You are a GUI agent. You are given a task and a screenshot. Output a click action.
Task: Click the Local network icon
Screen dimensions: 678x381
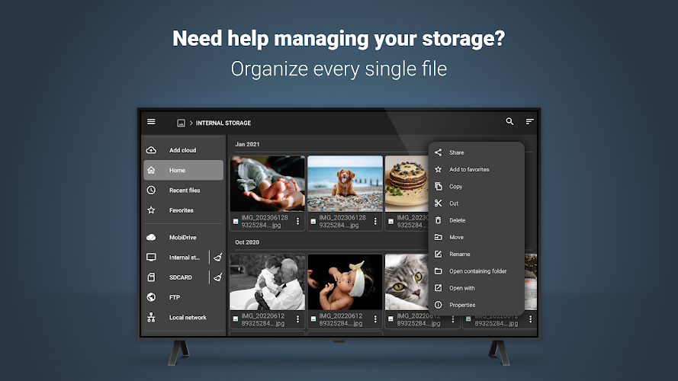pos(151,318)
